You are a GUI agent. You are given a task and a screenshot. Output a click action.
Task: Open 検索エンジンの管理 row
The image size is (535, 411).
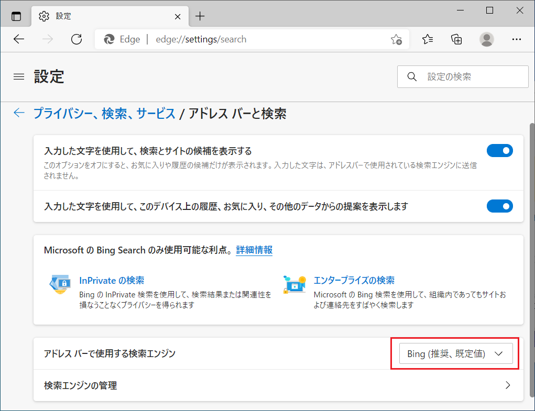coord(278,385)
